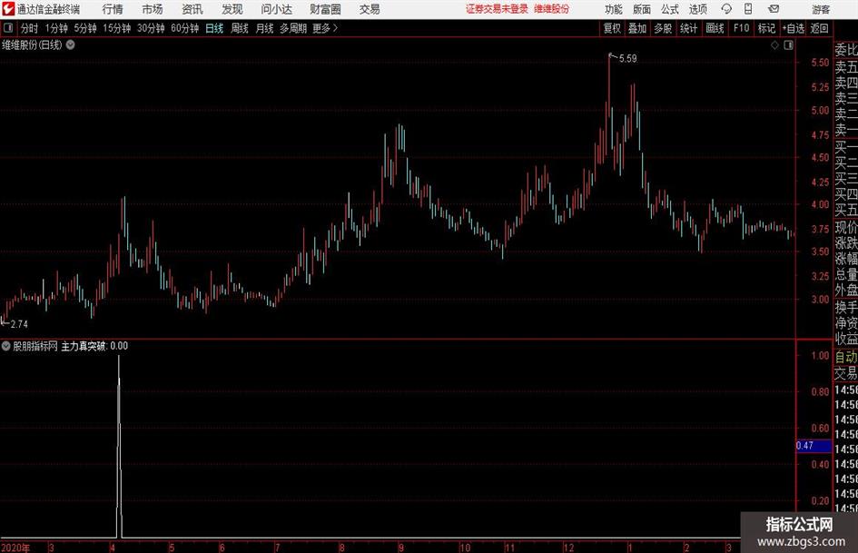Click the 统计 statistics button

pyautogui.click(x=688, y=28)
